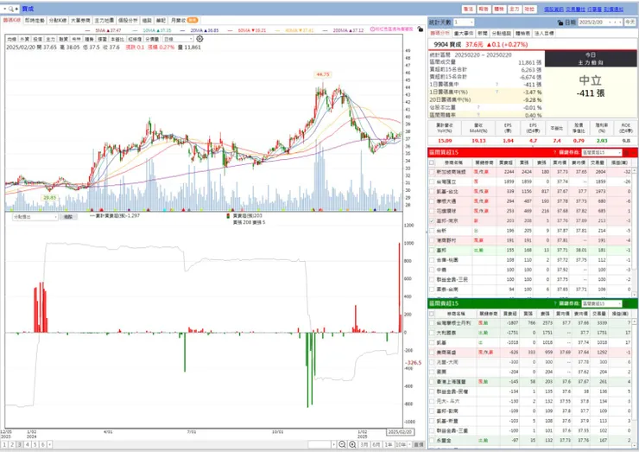Open the dropdown beside 分價量 button
Image resolution: width=639 pixels, height=452 pixels.
pyautogui.click(x=178, y=39)
